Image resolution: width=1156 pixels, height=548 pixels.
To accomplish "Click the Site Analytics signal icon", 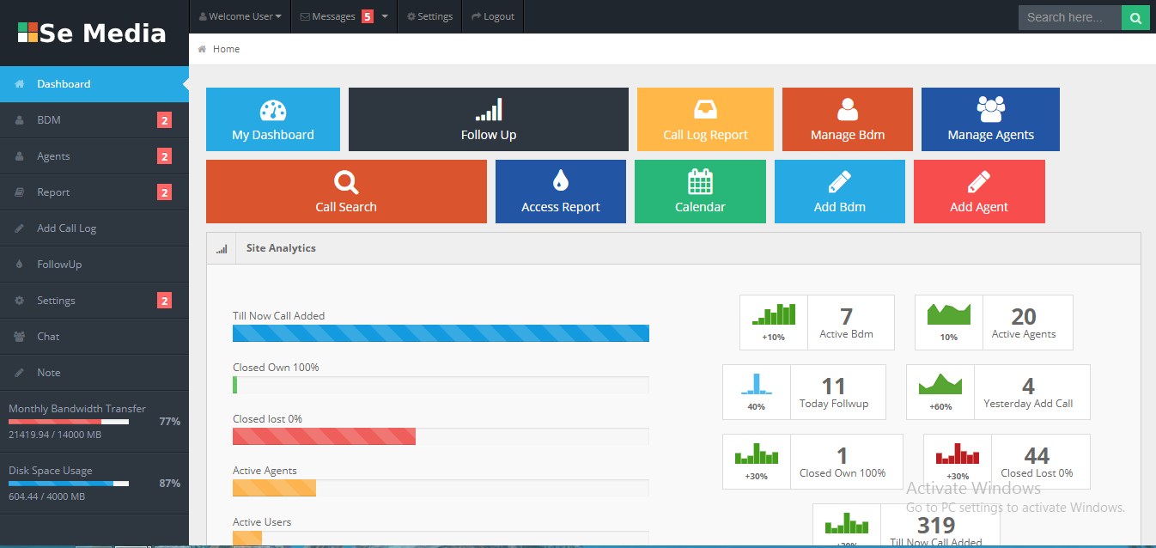I will 222,248.
